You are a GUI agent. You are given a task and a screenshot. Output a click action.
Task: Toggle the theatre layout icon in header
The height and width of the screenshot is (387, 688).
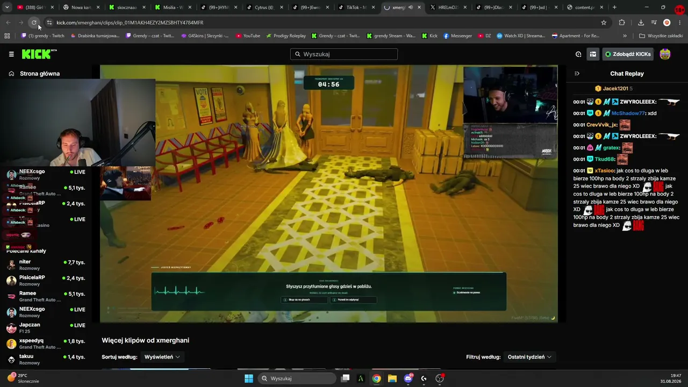tap(593, 54)
